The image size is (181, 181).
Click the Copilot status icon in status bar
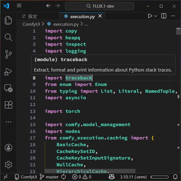[x=112, y=177]
